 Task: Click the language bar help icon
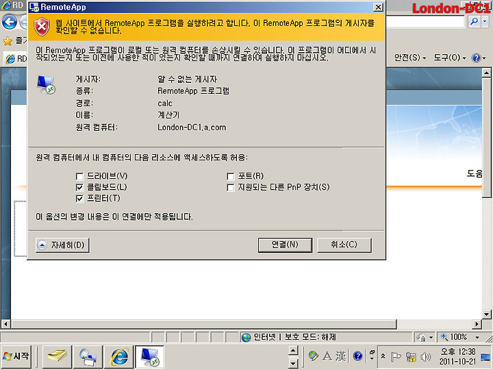pos(357,356)
